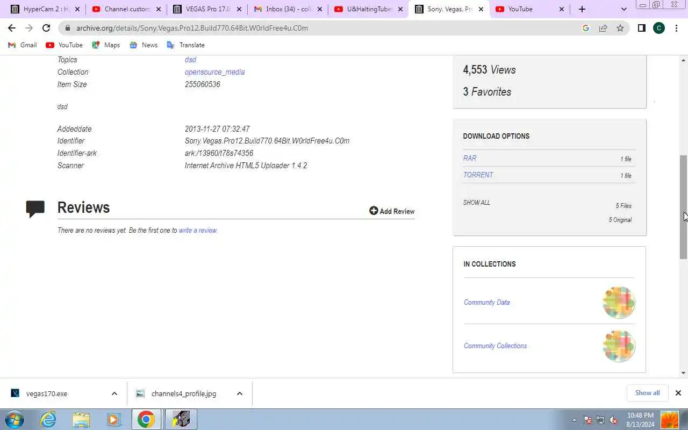Click the Community Data thumbnail image
Screen dimensions: 688x430
pyautogui.click(x=619, y=302)
